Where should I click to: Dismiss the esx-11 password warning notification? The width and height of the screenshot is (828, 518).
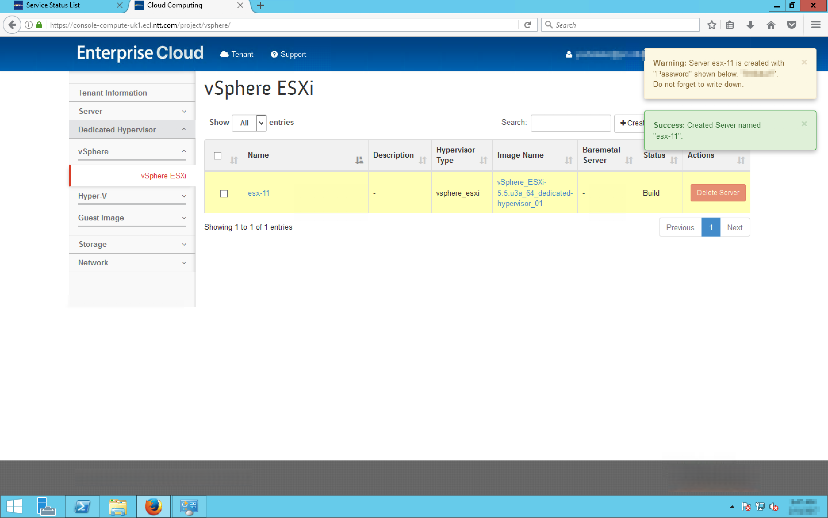tap(804, 62)
